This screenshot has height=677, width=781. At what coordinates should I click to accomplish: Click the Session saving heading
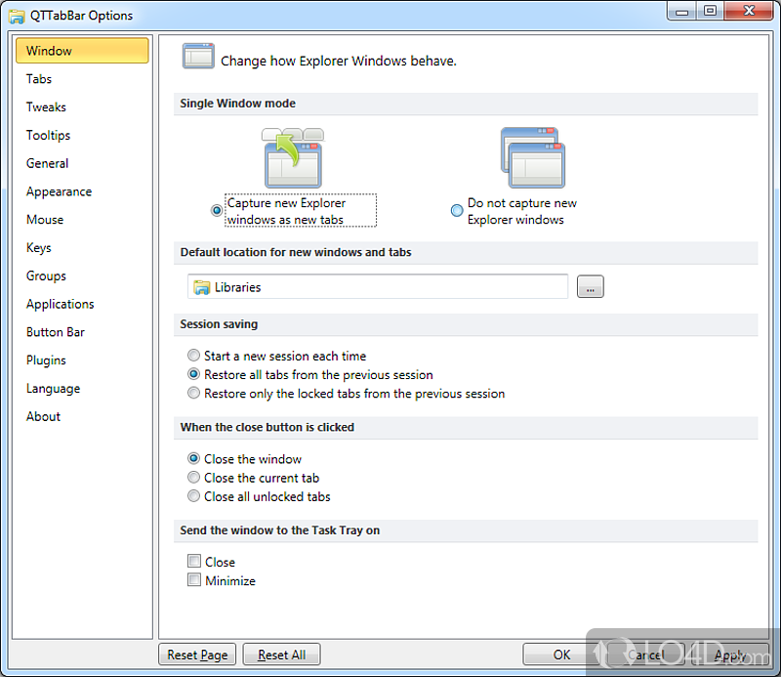pyautogui.click(x=219, y=324)
